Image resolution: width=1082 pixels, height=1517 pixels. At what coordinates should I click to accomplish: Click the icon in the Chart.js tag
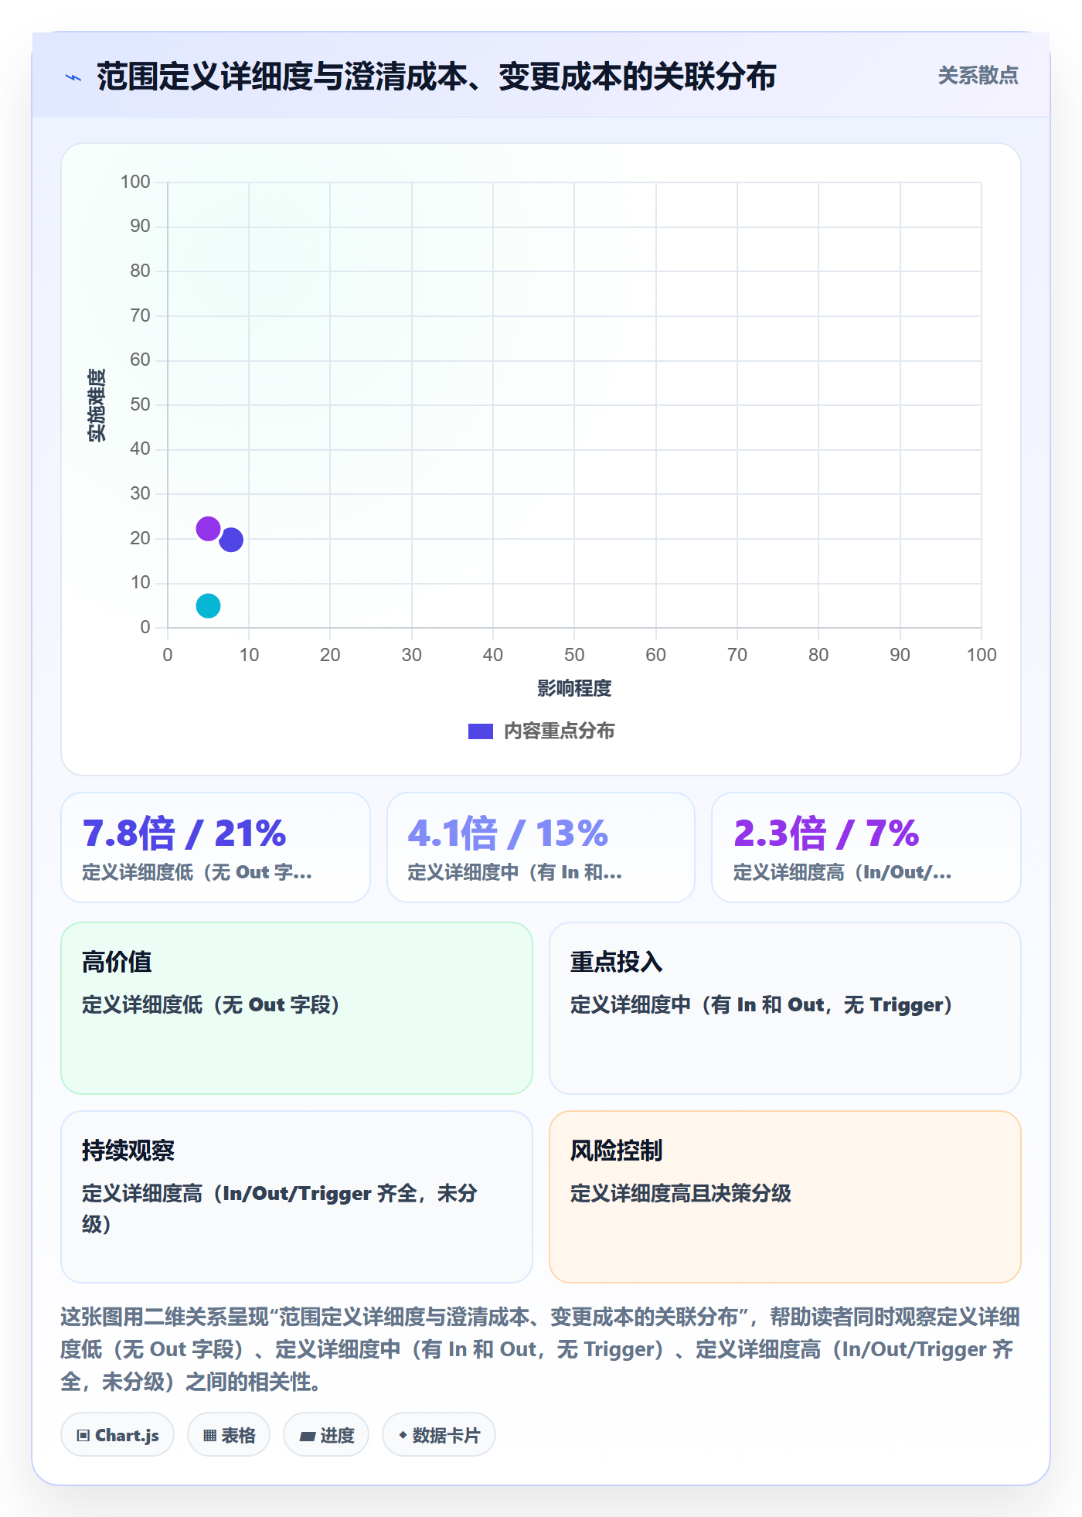(83, 1436)
